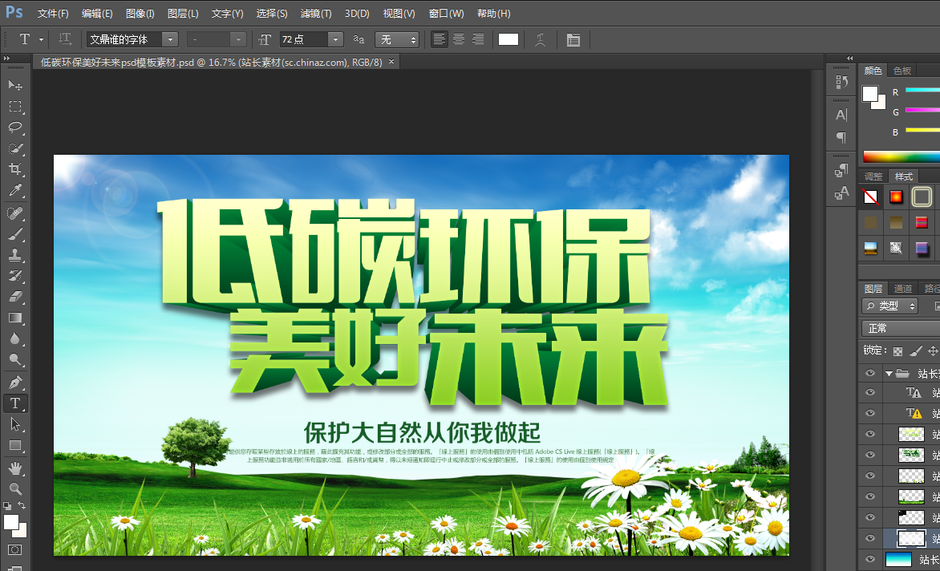Click the font size input field
Screen dimensions: 940x571
point(304,39)
